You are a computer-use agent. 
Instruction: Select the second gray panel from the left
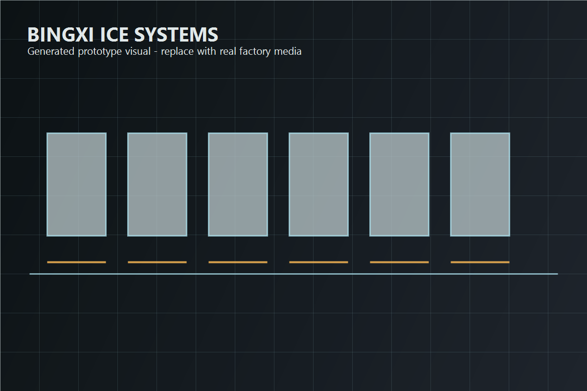click(157, 184)
